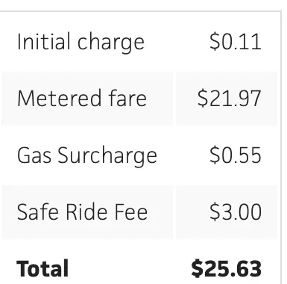287x284 pixels.
Task: Click the word Surcharge in Gas Surcharge
Action: point(107,156)
